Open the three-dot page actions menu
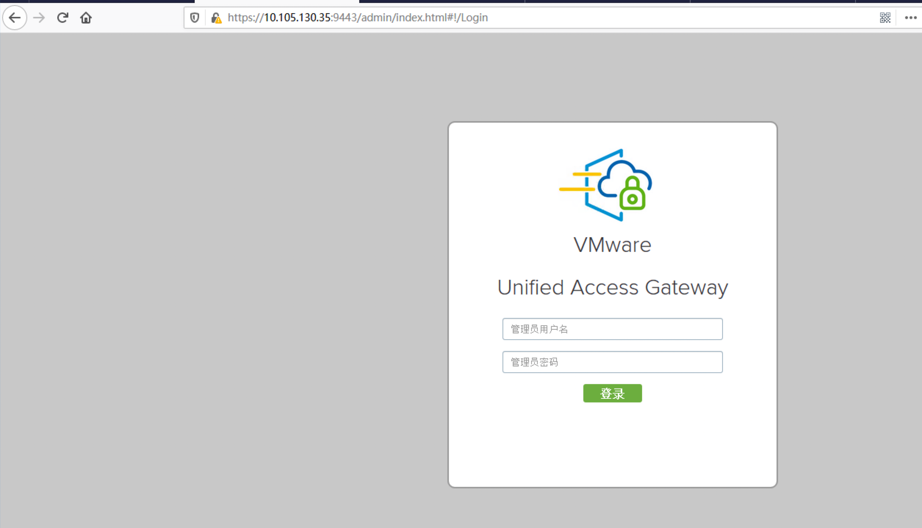Viewport: 922px width, 528px height. click(x=911, y=18)
